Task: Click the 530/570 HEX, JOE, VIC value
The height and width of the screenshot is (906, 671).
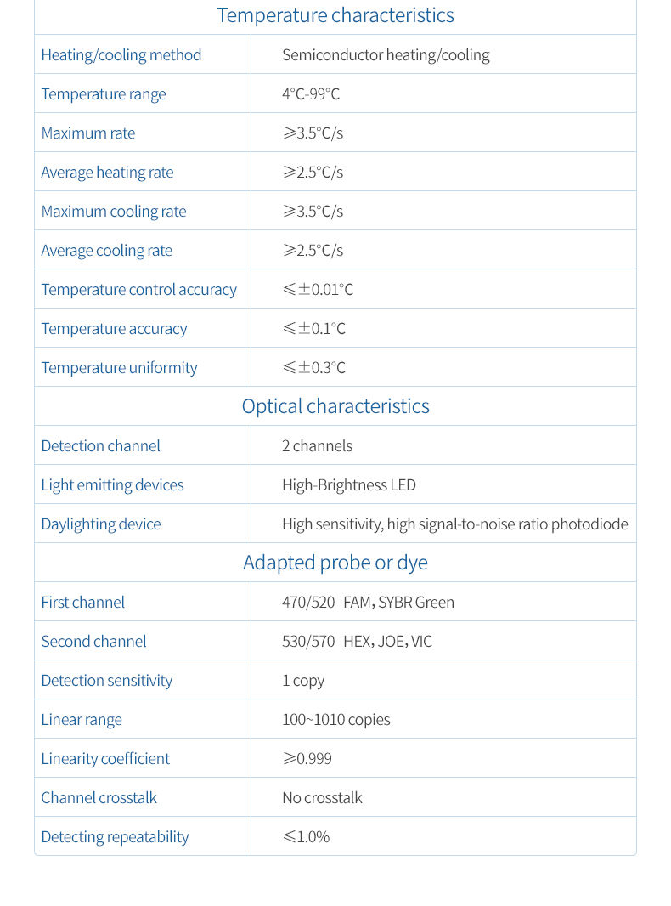Action: tap(357, 642)
